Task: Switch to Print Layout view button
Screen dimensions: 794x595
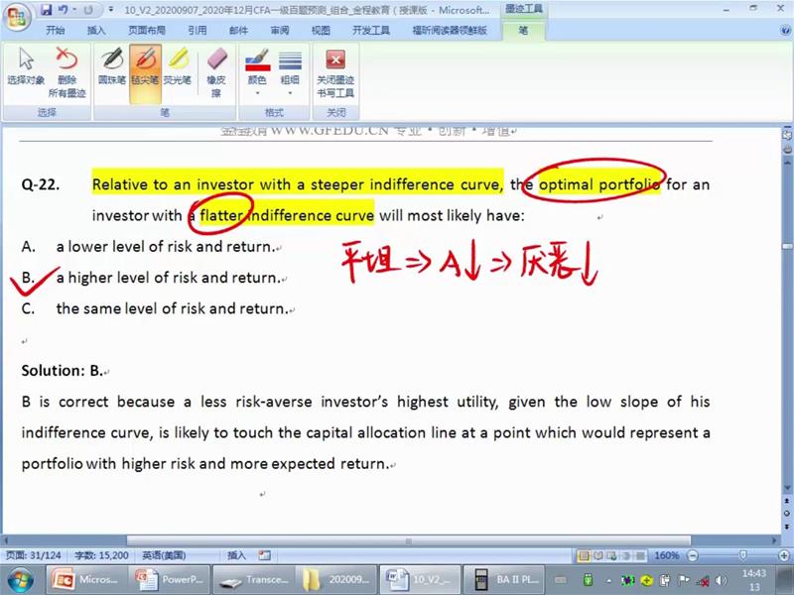Action: (x=585, y=555)
